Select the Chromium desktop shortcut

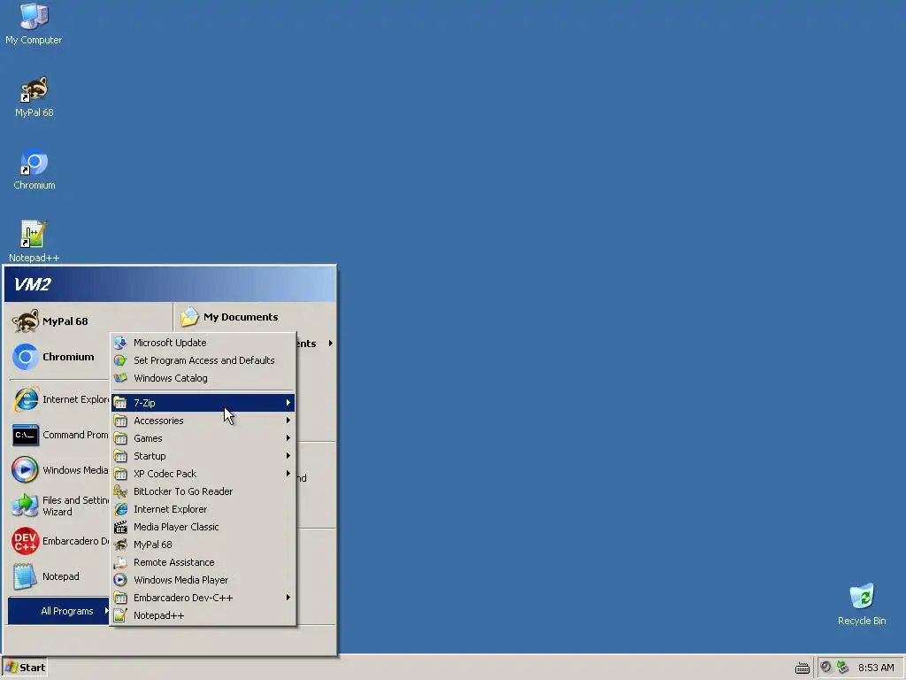pos(35,170)
